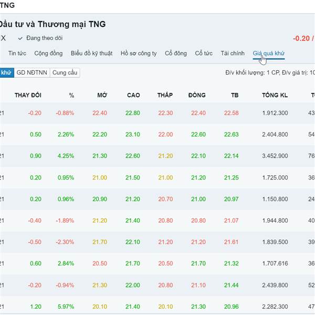Select the Giá quá khứ tab
Screen dimensions: 315x315
click(269, 53)
